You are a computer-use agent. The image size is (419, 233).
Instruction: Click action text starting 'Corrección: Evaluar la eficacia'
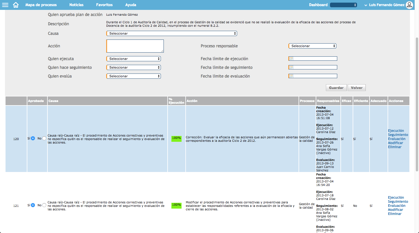coord(242,139)
